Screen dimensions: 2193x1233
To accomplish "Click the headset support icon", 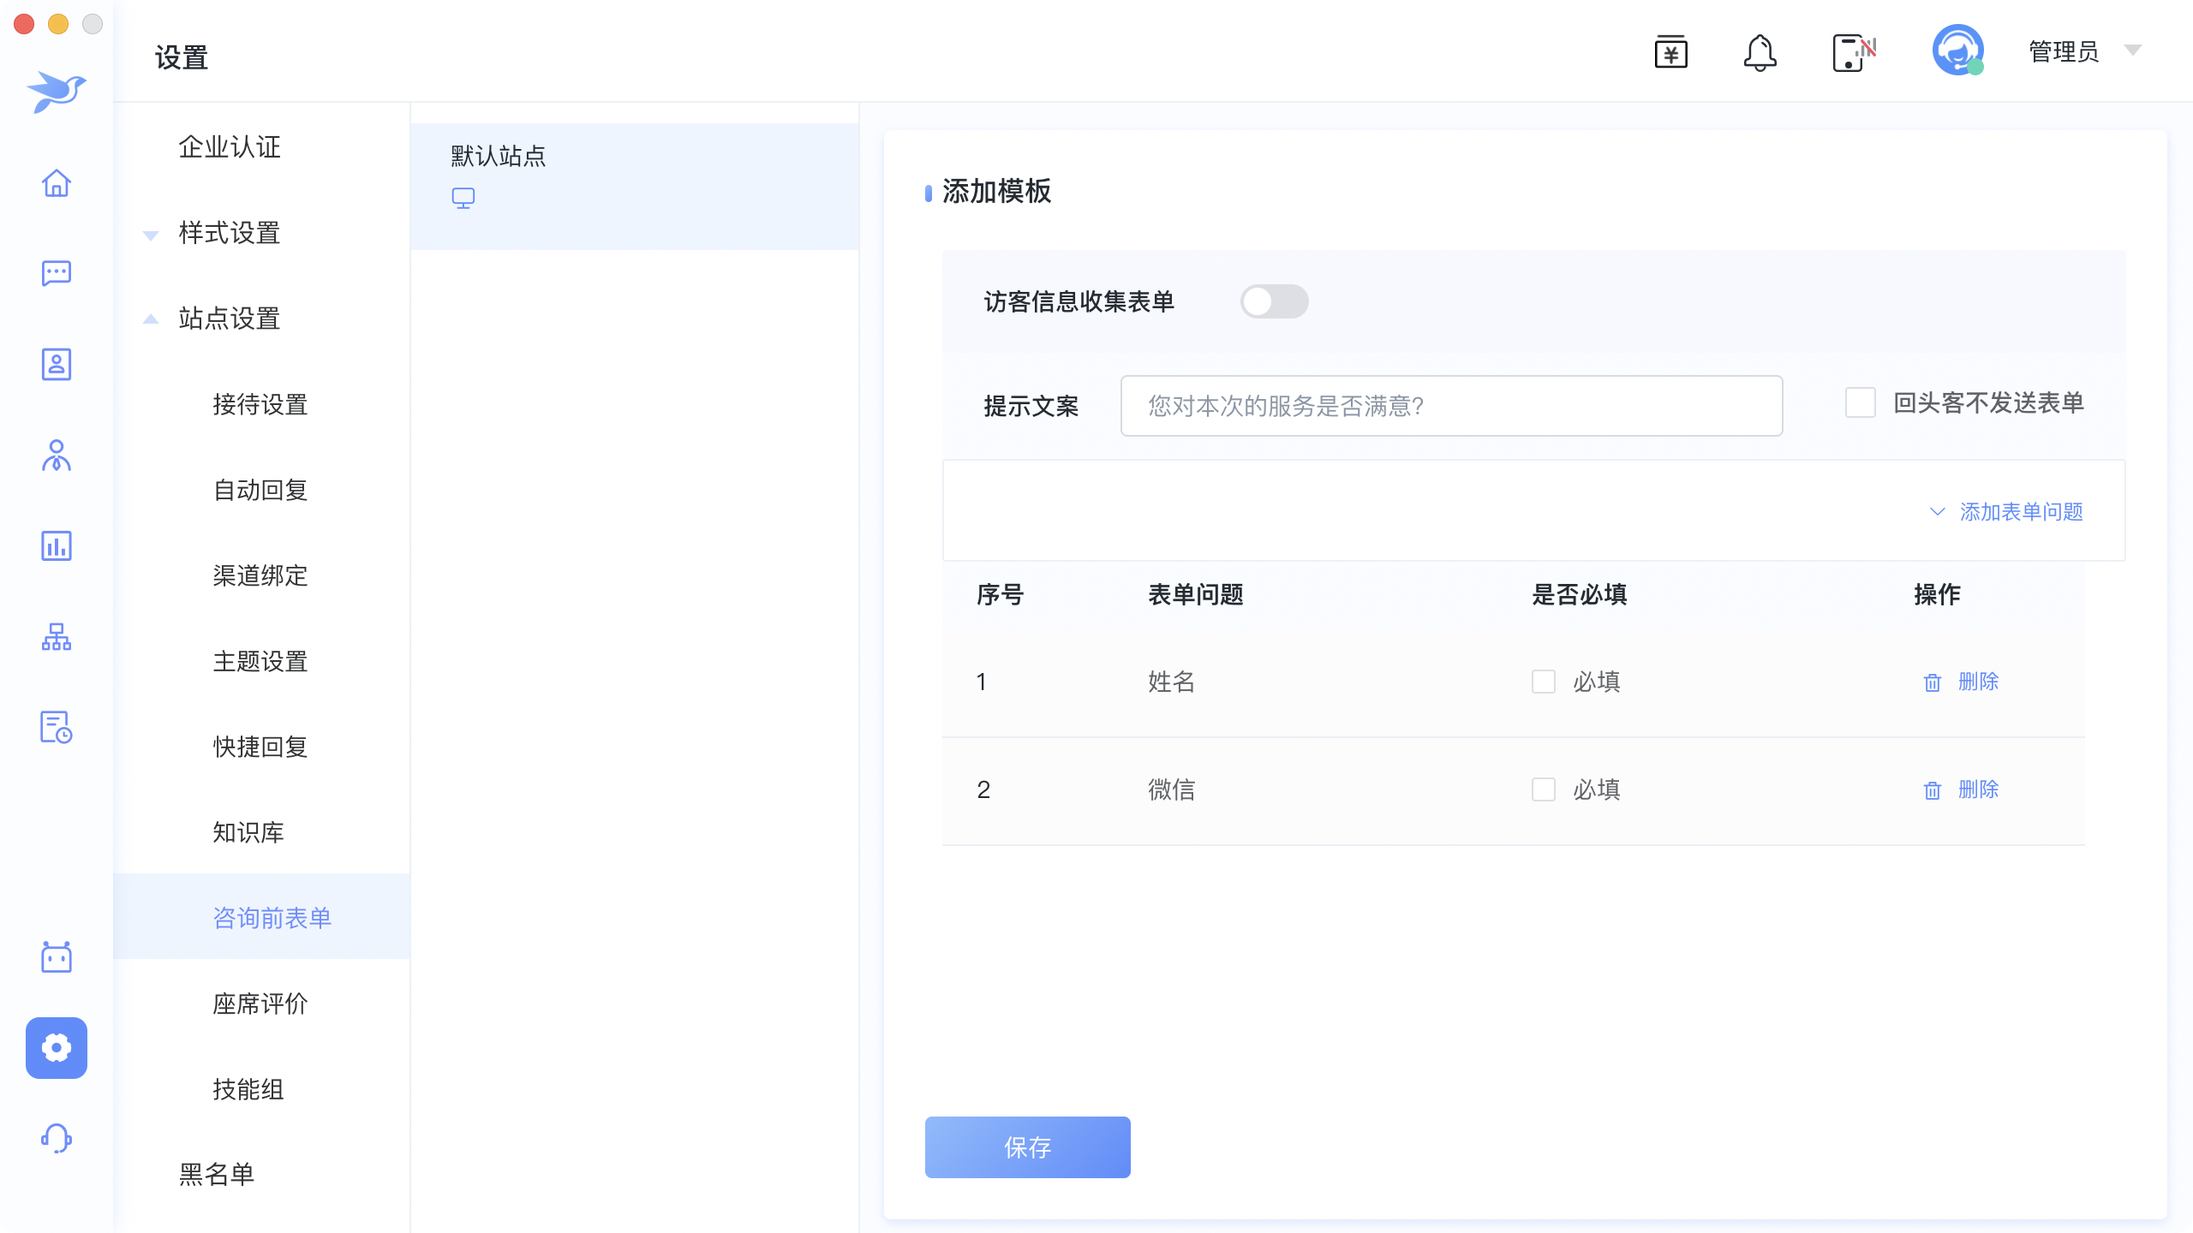I will coord(57,1138).
